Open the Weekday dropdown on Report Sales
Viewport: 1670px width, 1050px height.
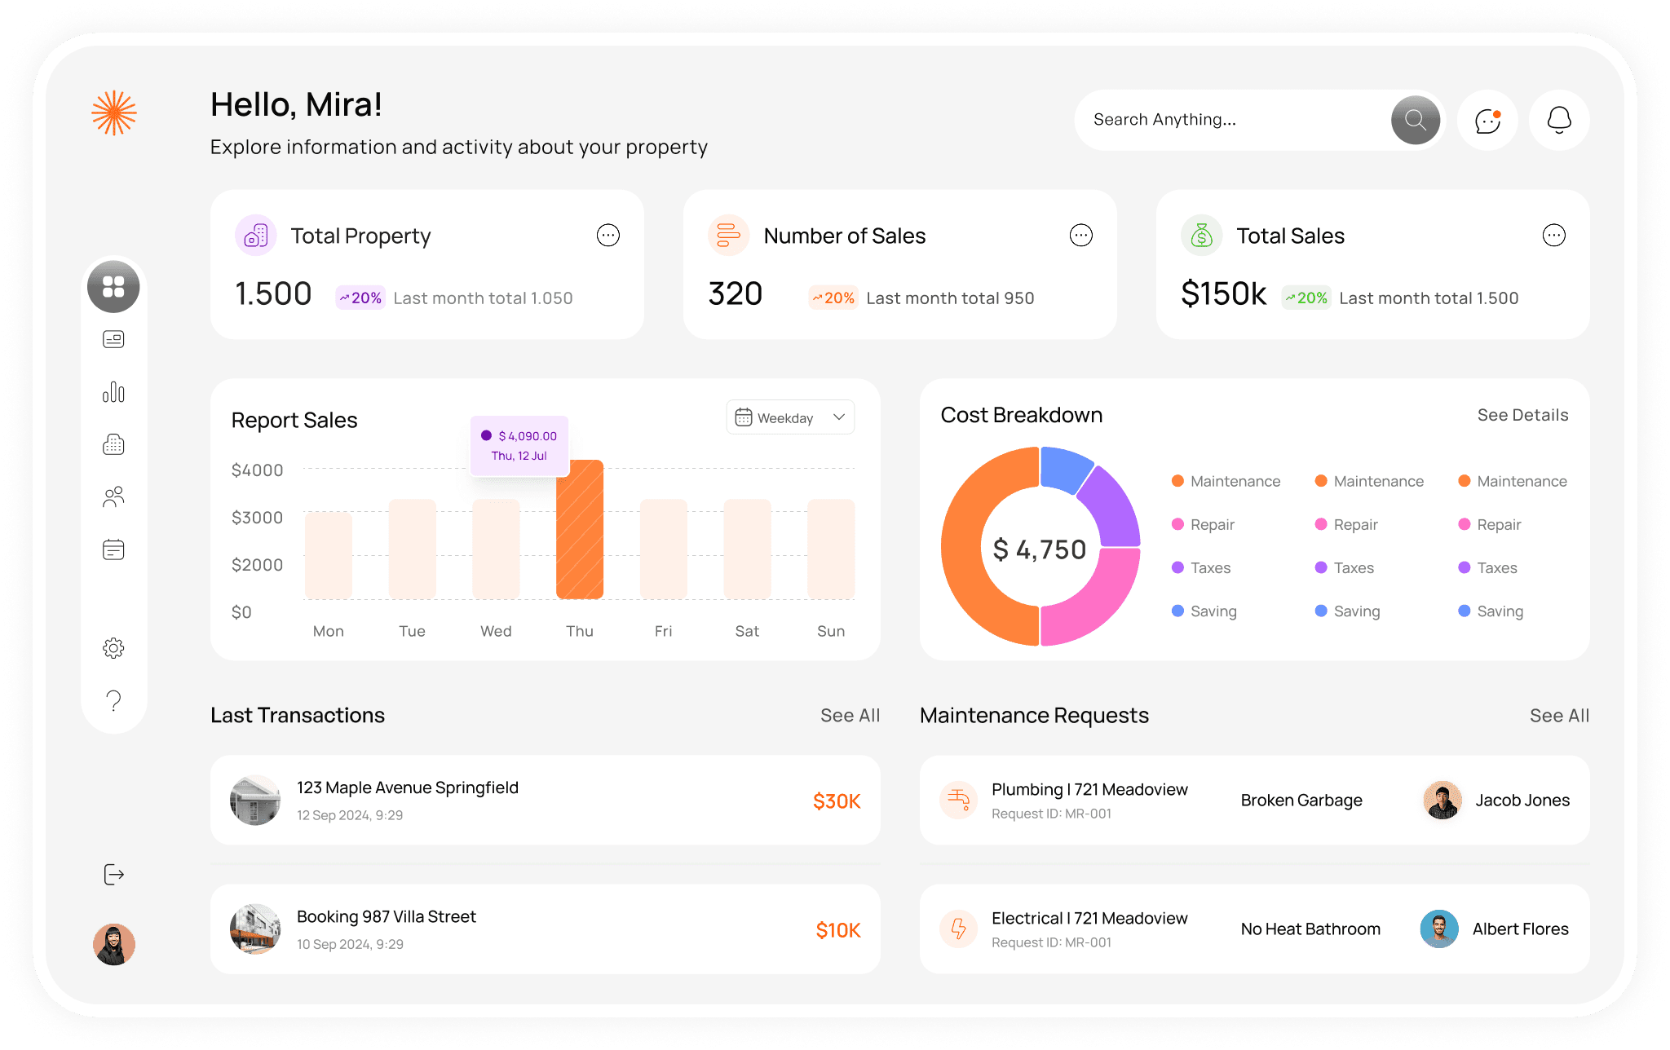(789, 417)
